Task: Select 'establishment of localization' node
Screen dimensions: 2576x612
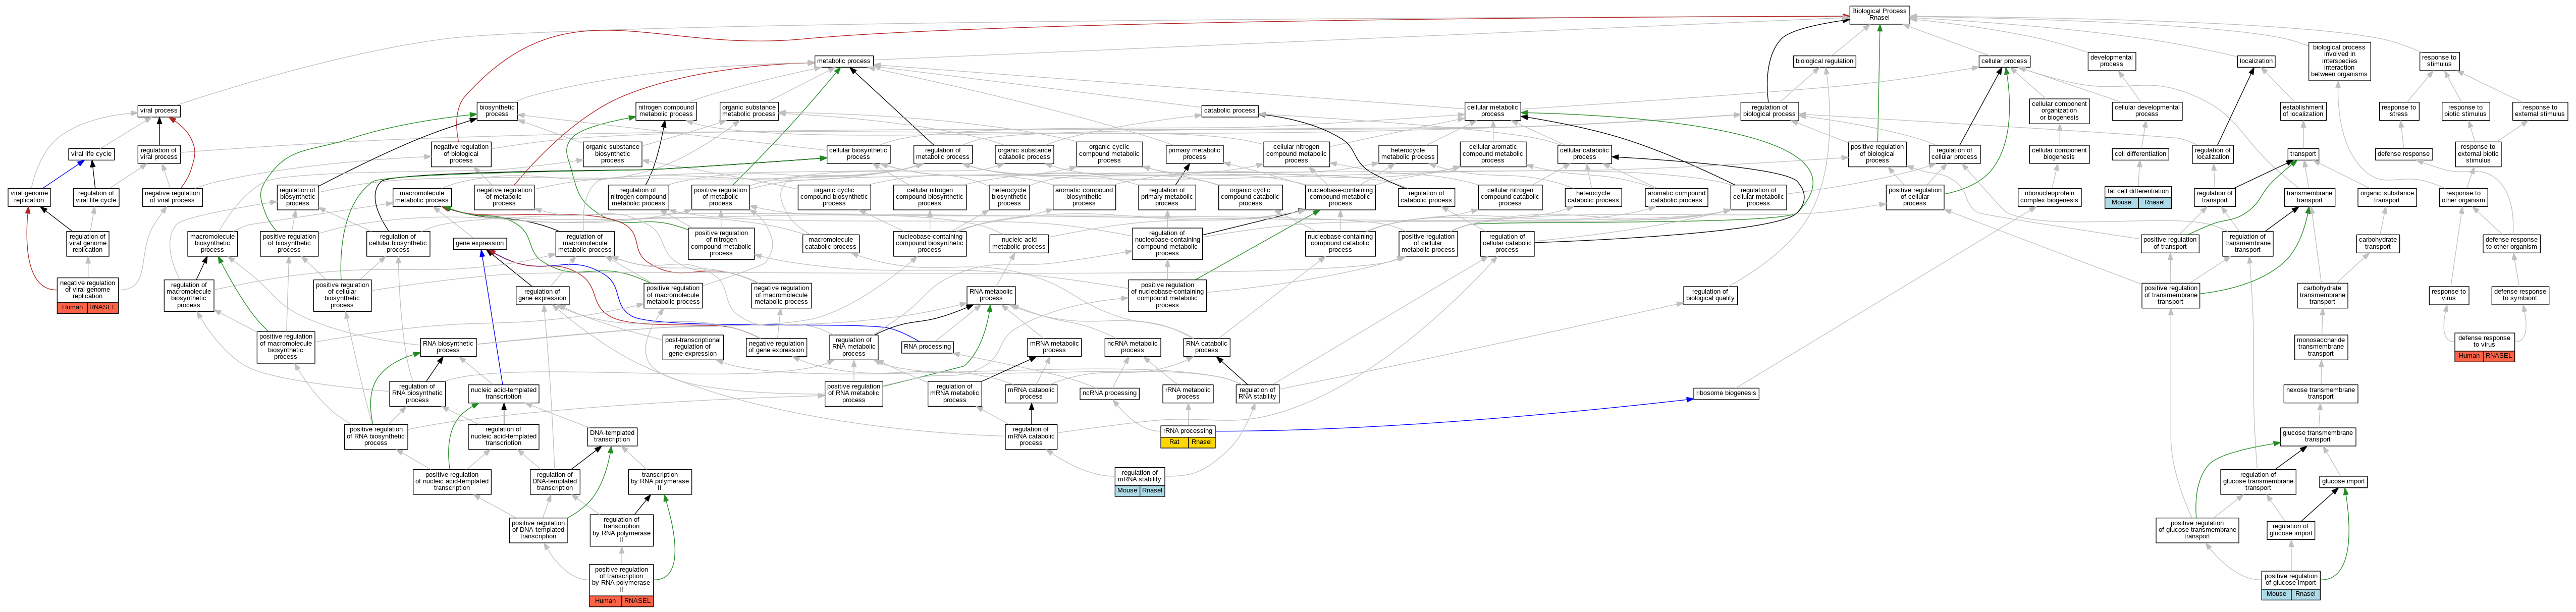Action: (2303, 111)
